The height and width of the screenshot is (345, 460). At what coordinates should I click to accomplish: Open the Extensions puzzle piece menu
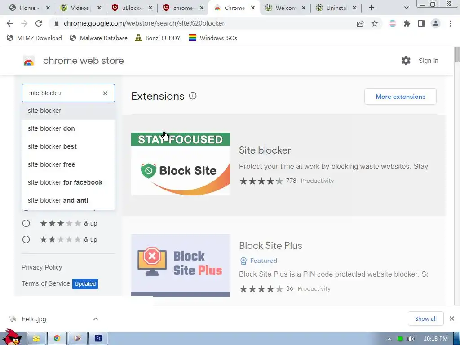click(407, 23)
